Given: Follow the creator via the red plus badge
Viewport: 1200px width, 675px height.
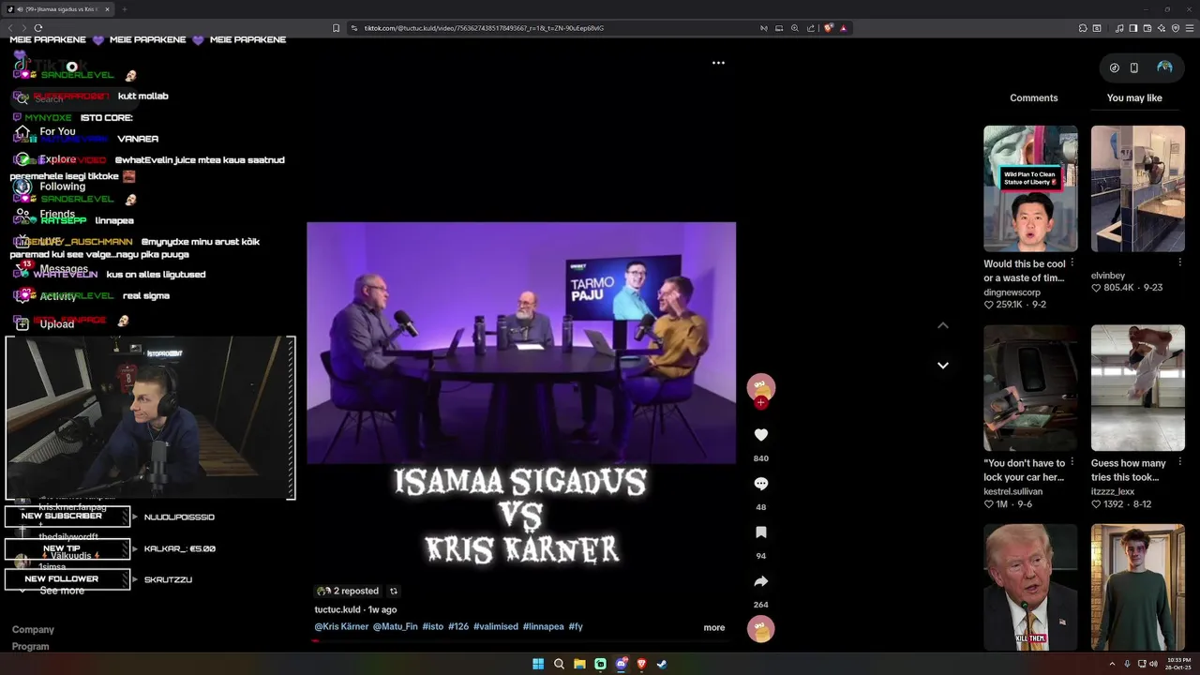Looking at the screenshot, I should 761,403.
